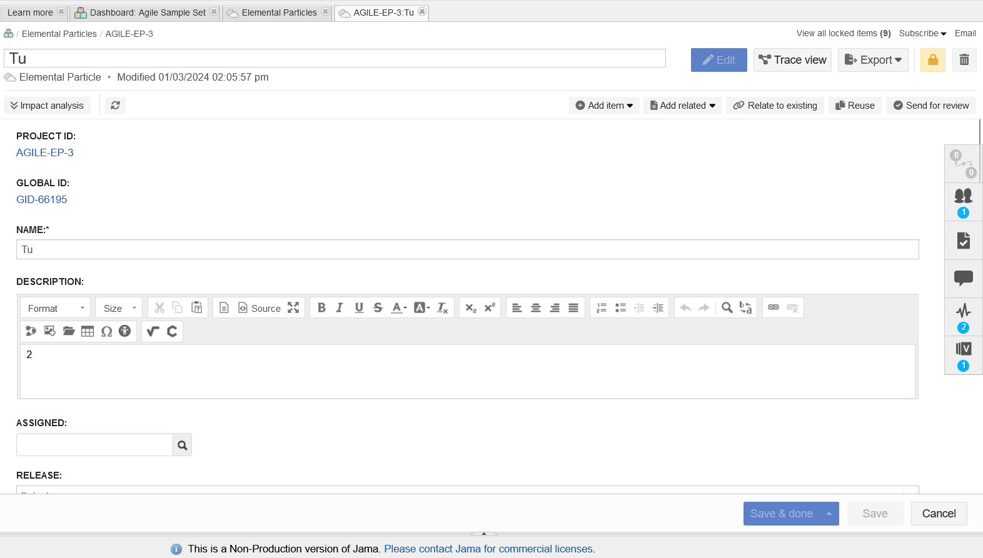Screen dimensions: 983x558
Task: Toggle Source view in the editor
Action: click(260, 308)
